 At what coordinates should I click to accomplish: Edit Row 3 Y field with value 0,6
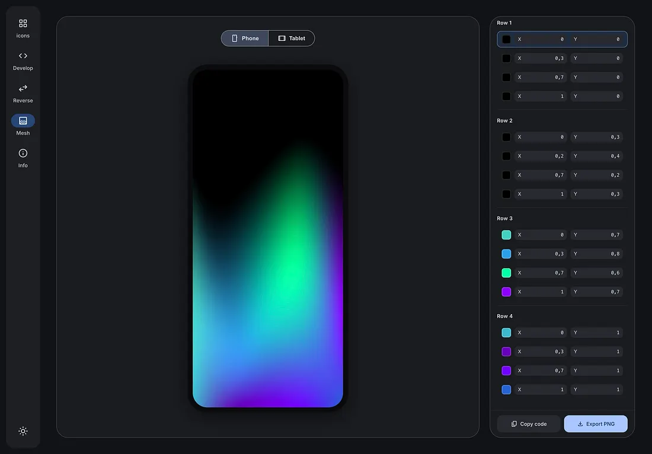tap(597, 273)
